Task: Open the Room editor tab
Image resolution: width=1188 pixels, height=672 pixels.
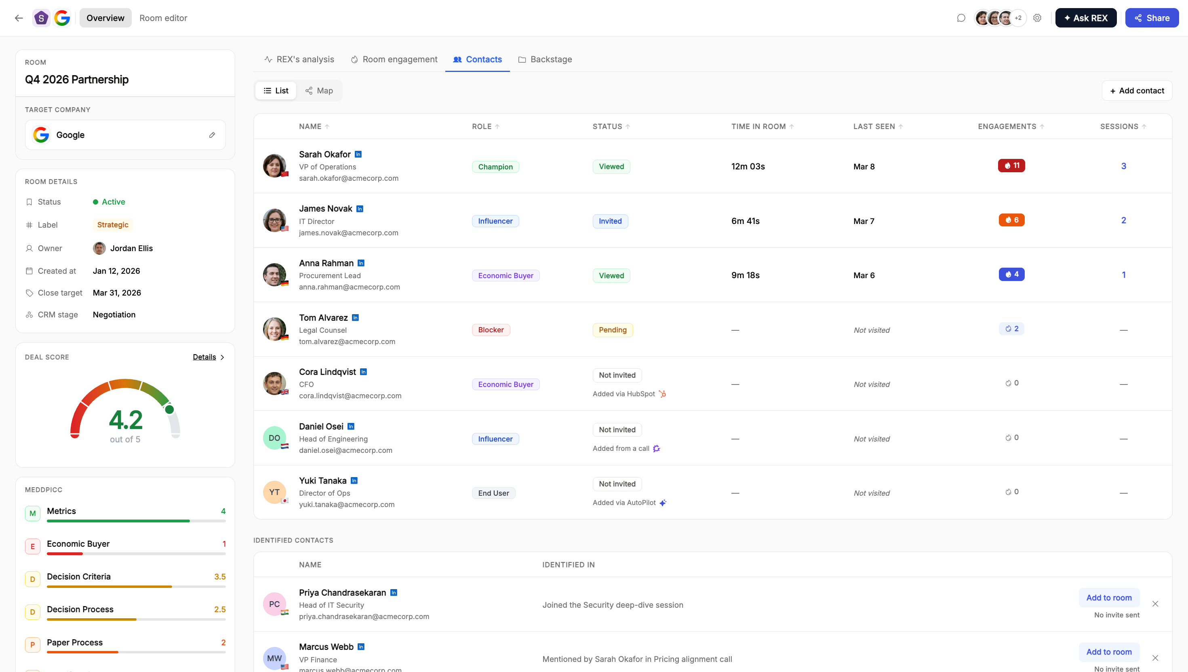Action: coord(163,18)
